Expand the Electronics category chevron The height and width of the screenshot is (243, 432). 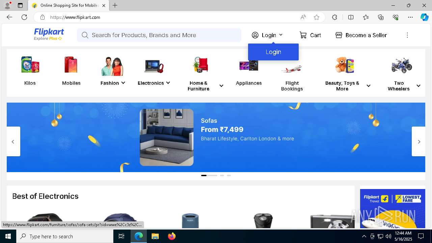click(x=168, y=83)
